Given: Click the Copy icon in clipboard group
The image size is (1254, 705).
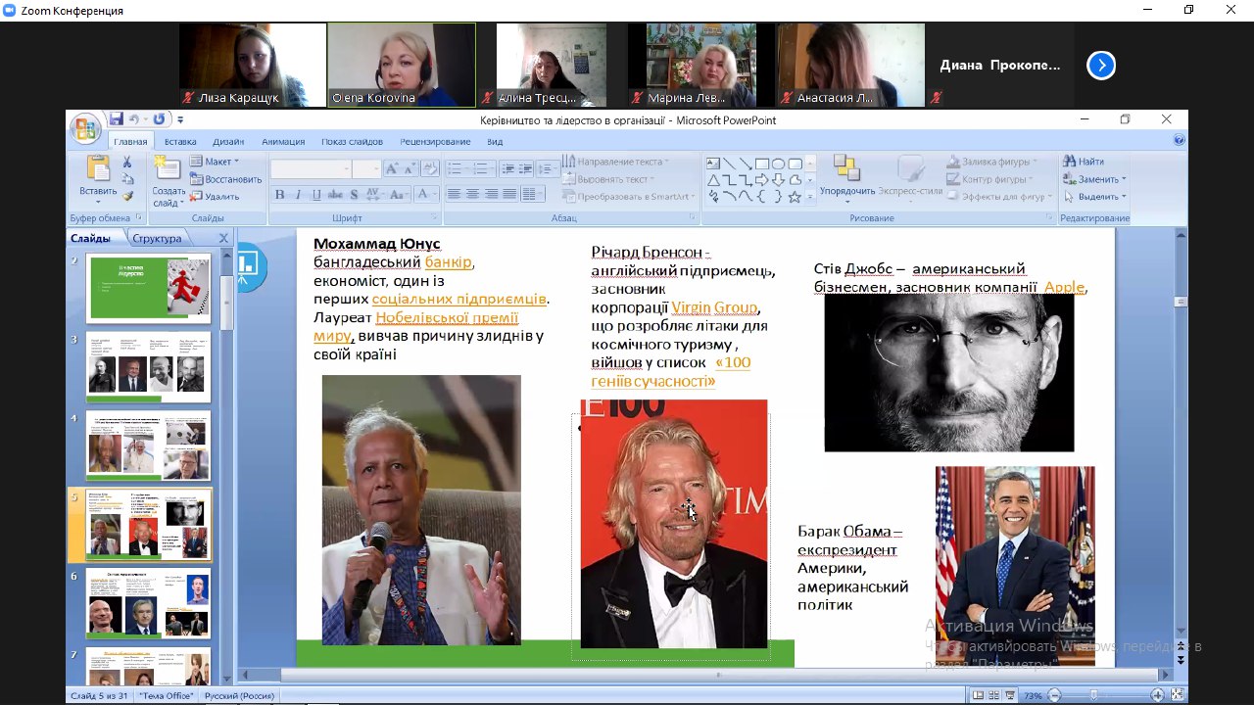Looking at the screenshot, I should pyautogui.click(x=127, y=179).
